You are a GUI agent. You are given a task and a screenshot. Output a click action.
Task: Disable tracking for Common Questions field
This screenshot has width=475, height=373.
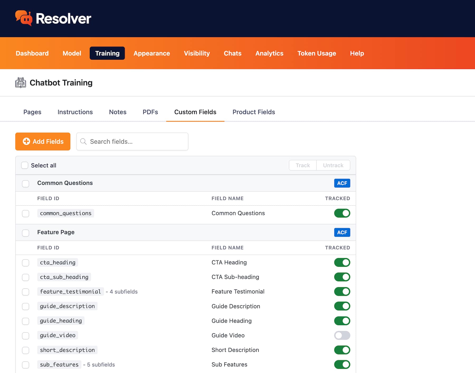[342, 213]
